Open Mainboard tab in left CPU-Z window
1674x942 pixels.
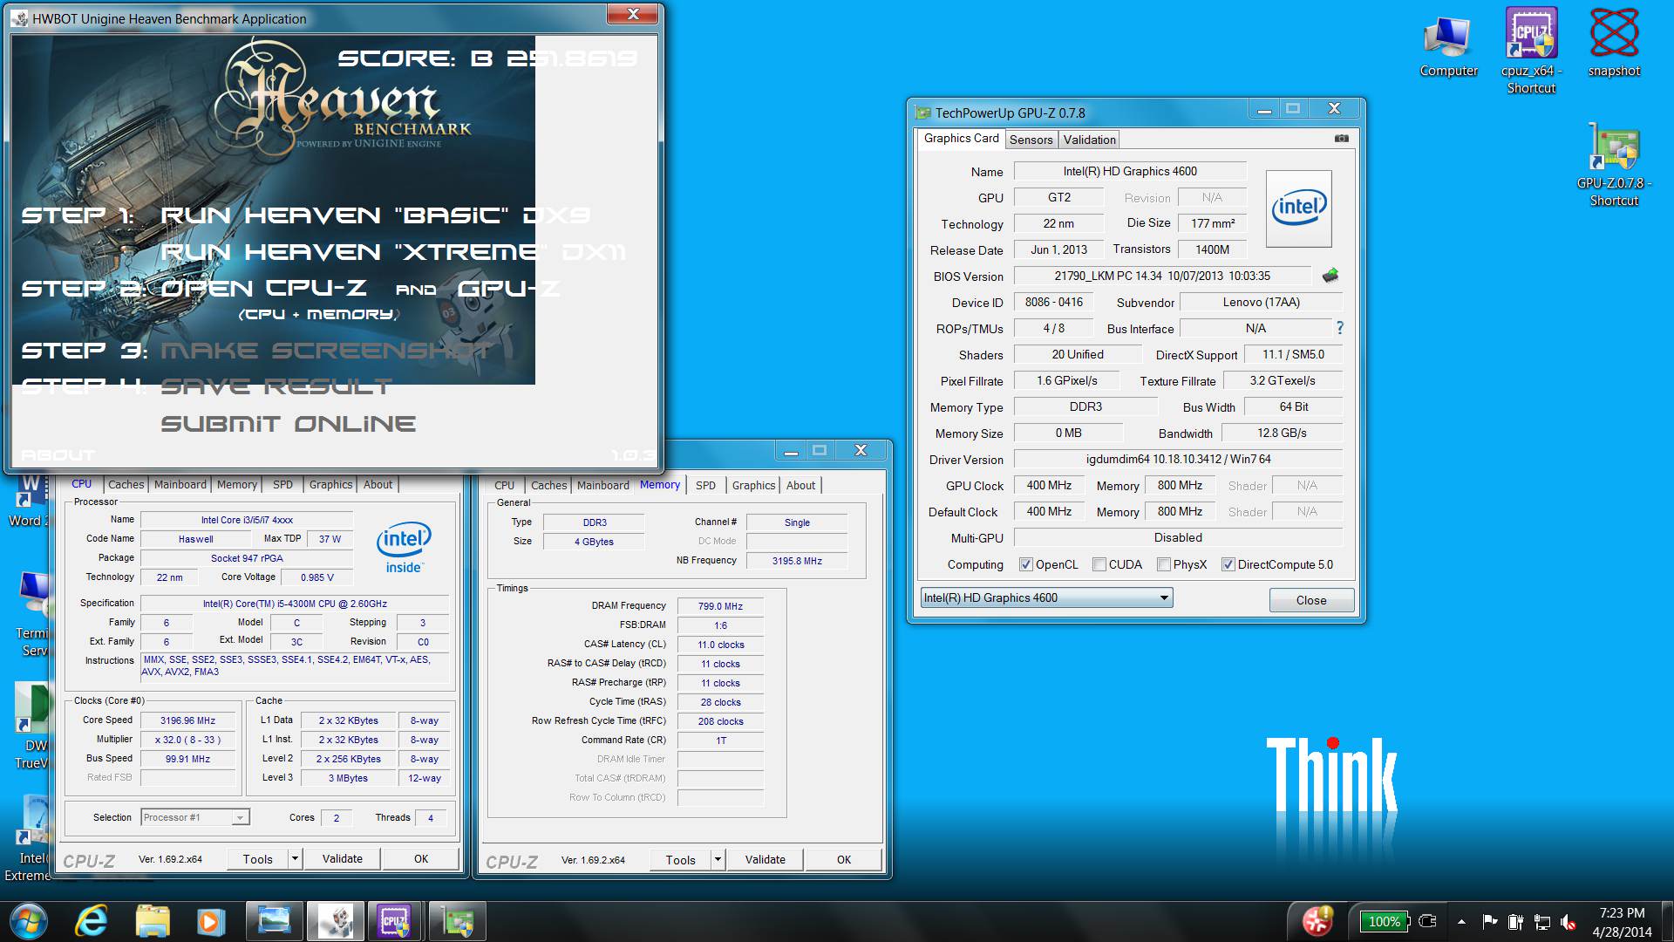(x=180, y=484)
